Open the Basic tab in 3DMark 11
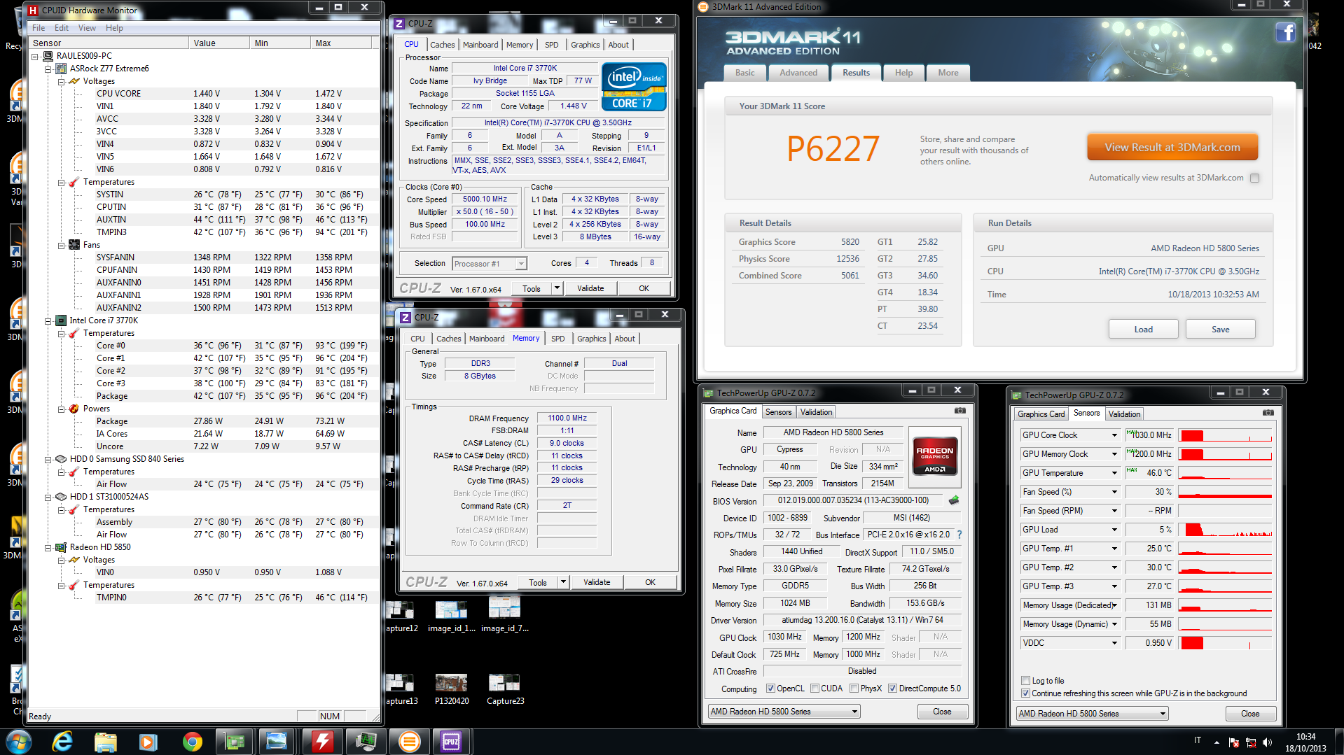Viewport: 1344px width, 755px height. (x=745, y=73)
